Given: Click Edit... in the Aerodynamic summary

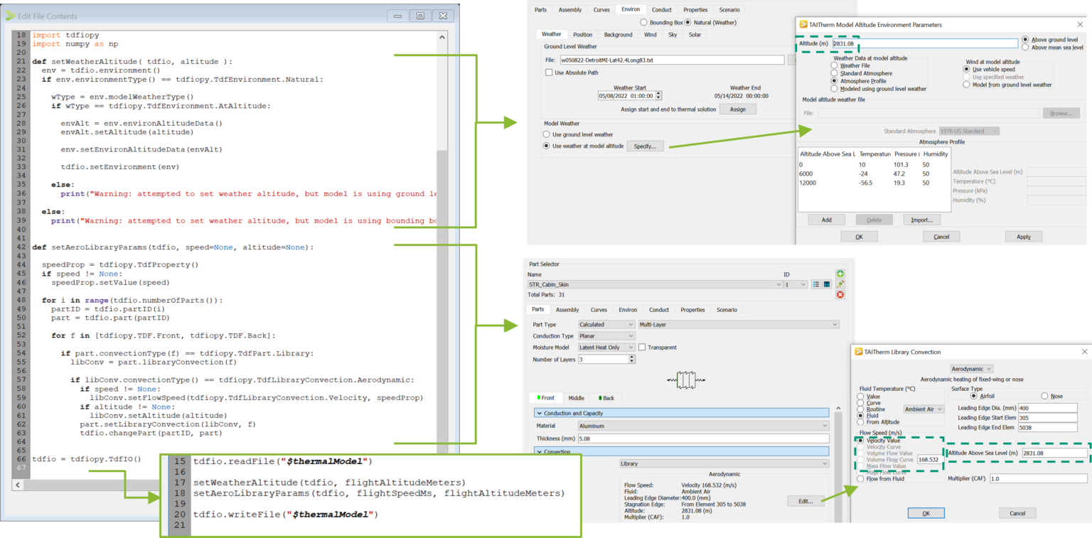Looking at the screenshot, I should click(805, 501).
